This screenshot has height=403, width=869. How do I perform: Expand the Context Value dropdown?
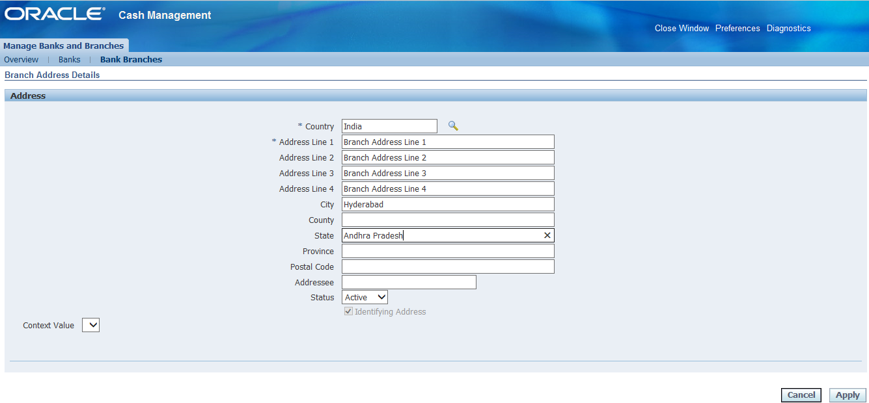(90, 325)
